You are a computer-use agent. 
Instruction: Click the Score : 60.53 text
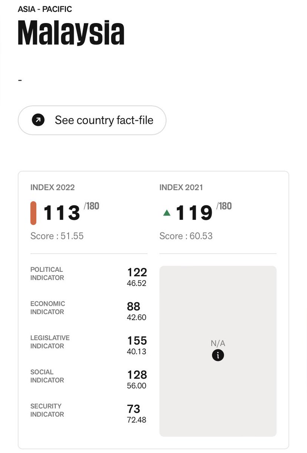(186, 236)
